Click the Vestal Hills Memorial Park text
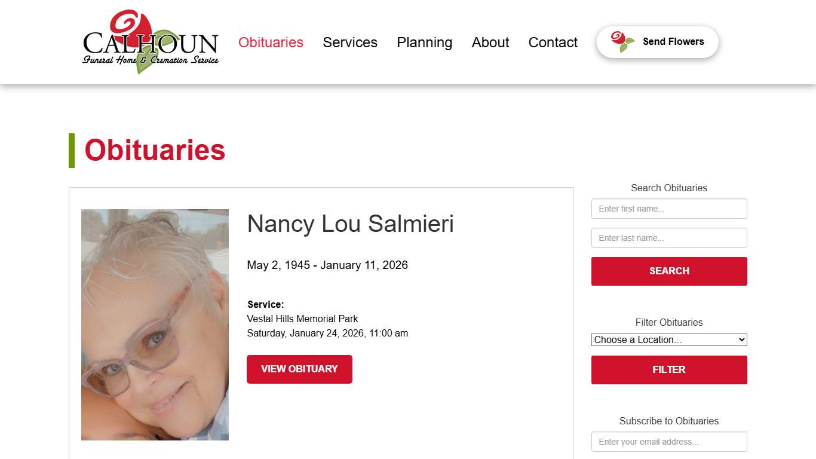 [x=302, y=319]
